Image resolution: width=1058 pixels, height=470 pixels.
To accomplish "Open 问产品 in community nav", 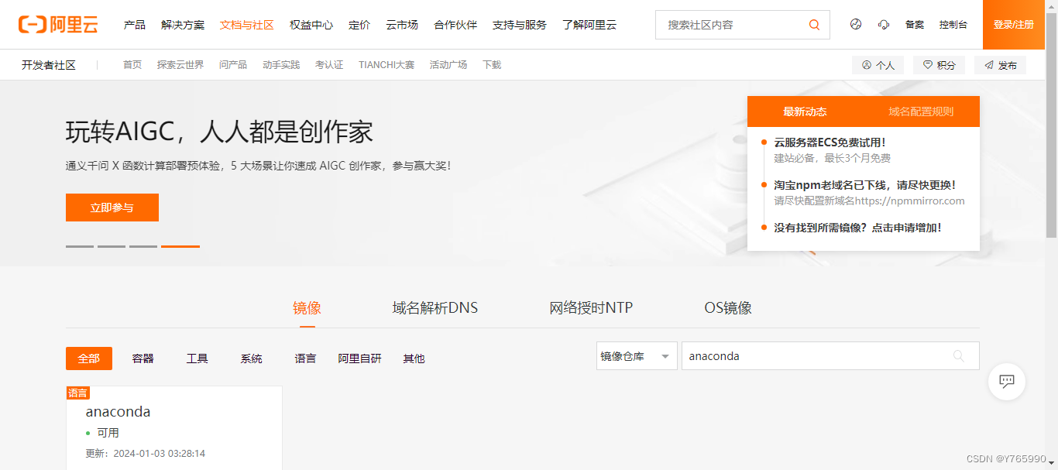I will 233,65.
